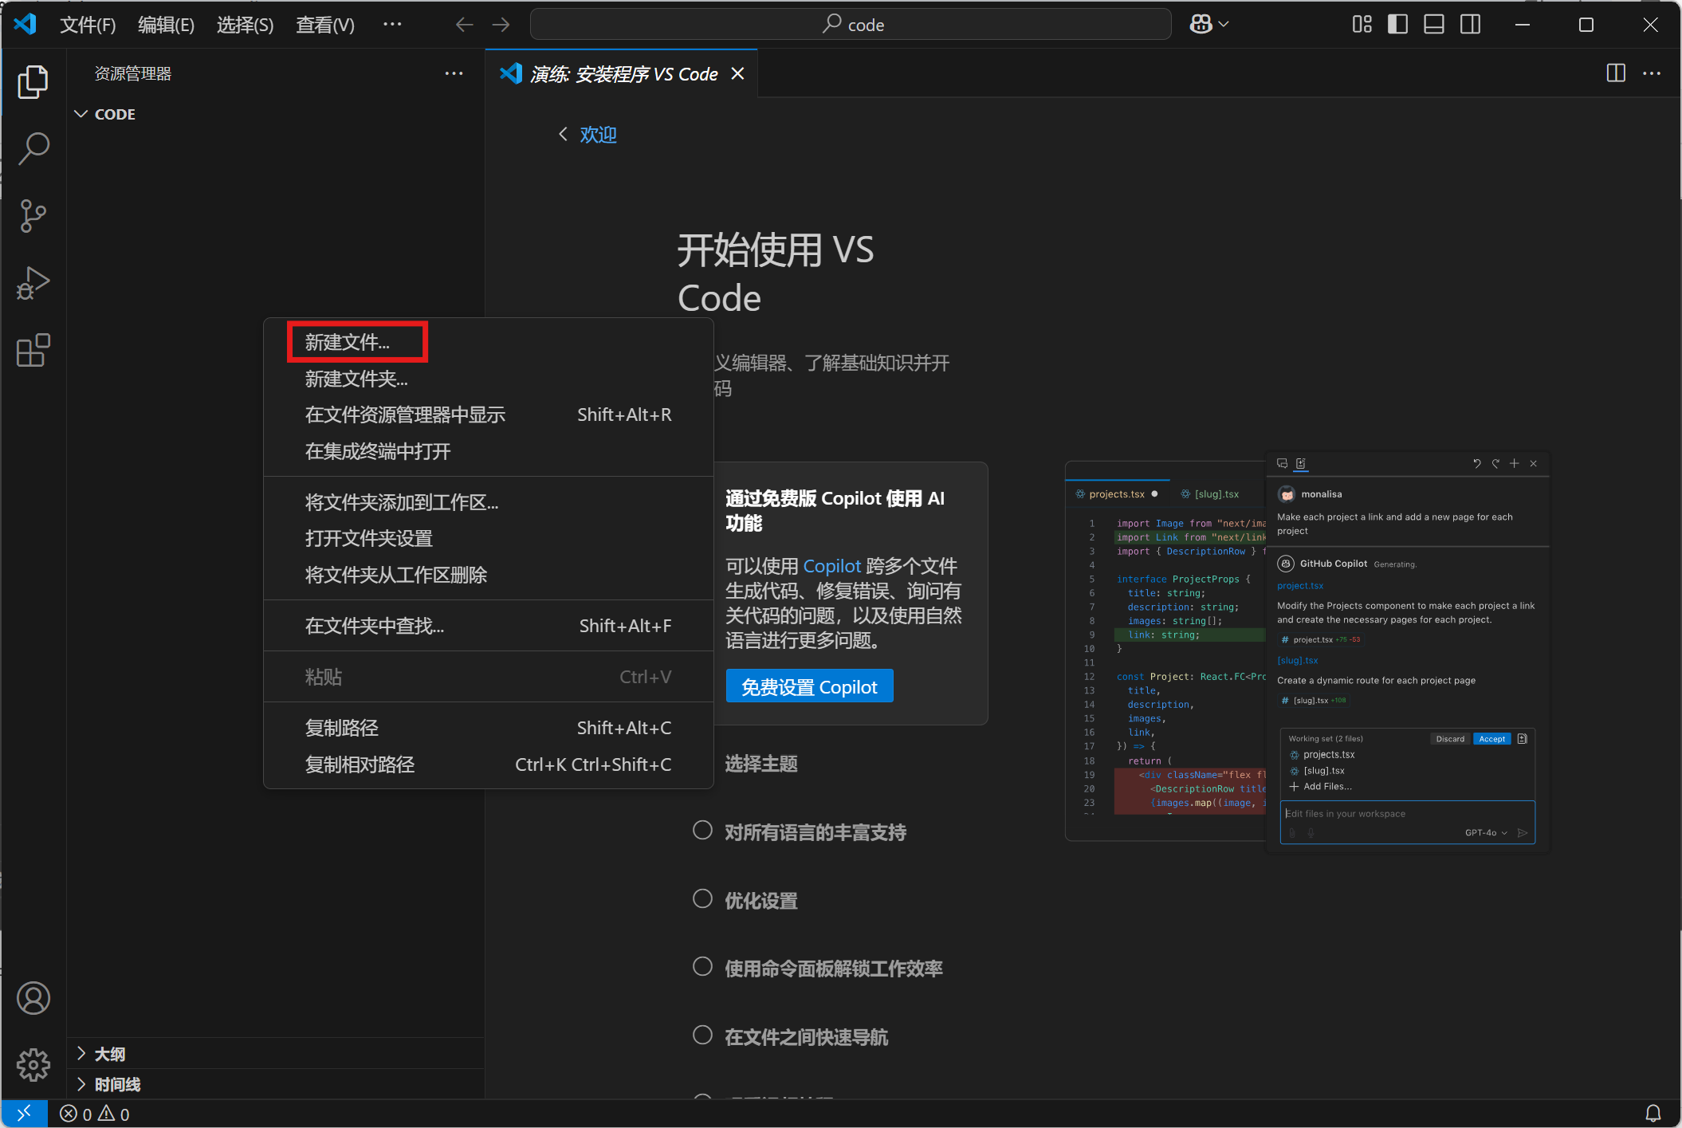Click the code search box in title bar
The image size is (1682, 1128).
pyautogui.click(x=851, y=25)
